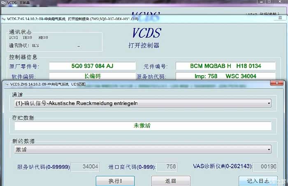Close the main VCDS window
The image size is (288, 186).
[x=280, y=2]
